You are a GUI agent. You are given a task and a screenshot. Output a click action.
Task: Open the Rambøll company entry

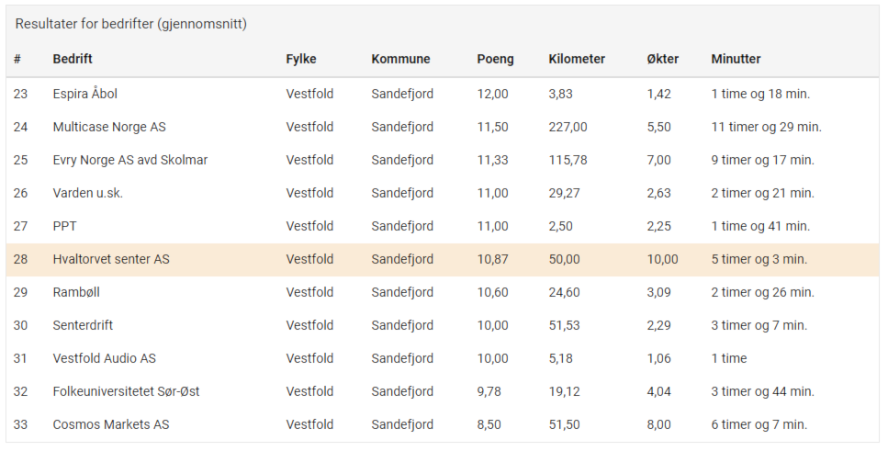coord(76,292)
